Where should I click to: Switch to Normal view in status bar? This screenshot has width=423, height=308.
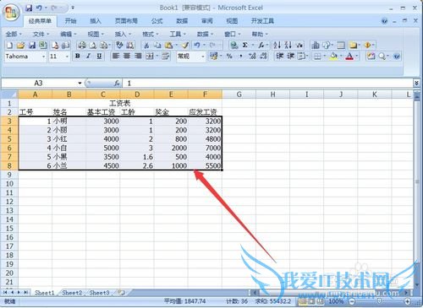point(303,301)
